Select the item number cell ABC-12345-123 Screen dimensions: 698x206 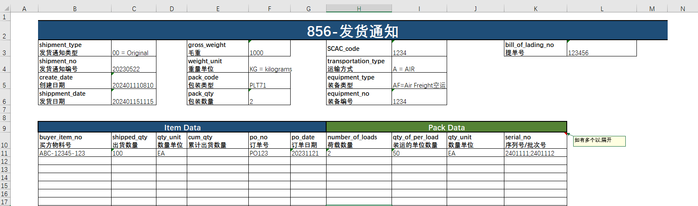pyautogui.click(x=74, y=153)
